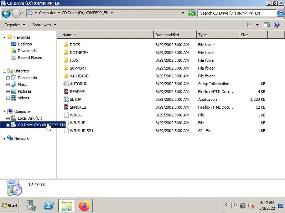
Task: Select the Music library item
Action: tap(22, 84)
